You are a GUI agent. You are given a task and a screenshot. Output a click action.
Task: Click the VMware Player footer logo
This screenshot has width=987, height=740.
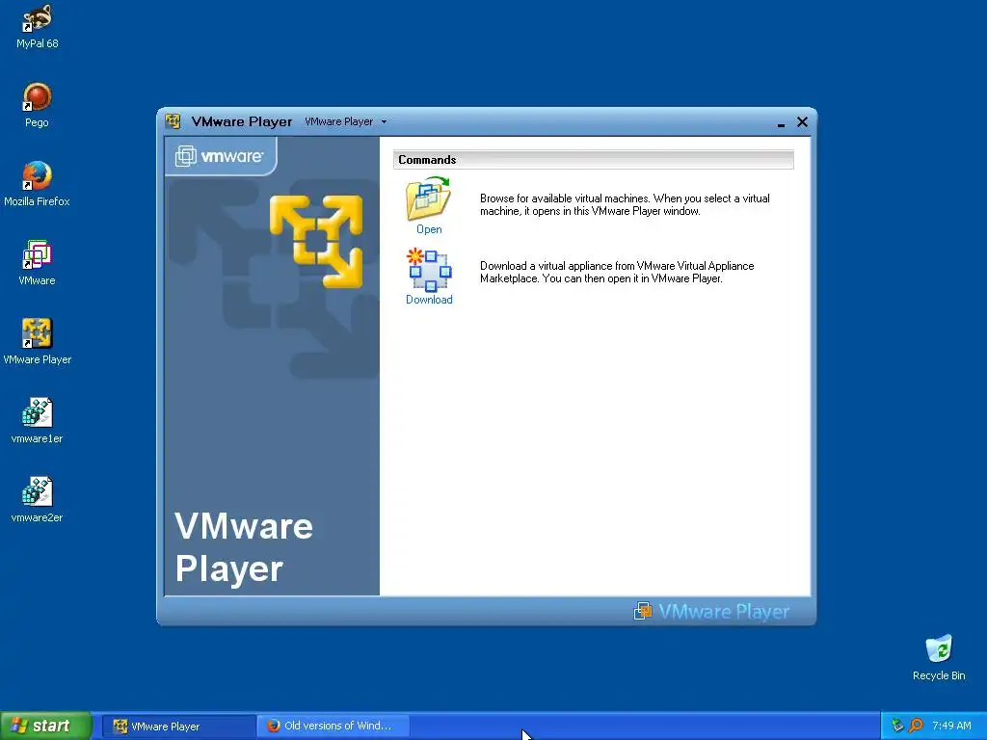[x=711, y=611]
